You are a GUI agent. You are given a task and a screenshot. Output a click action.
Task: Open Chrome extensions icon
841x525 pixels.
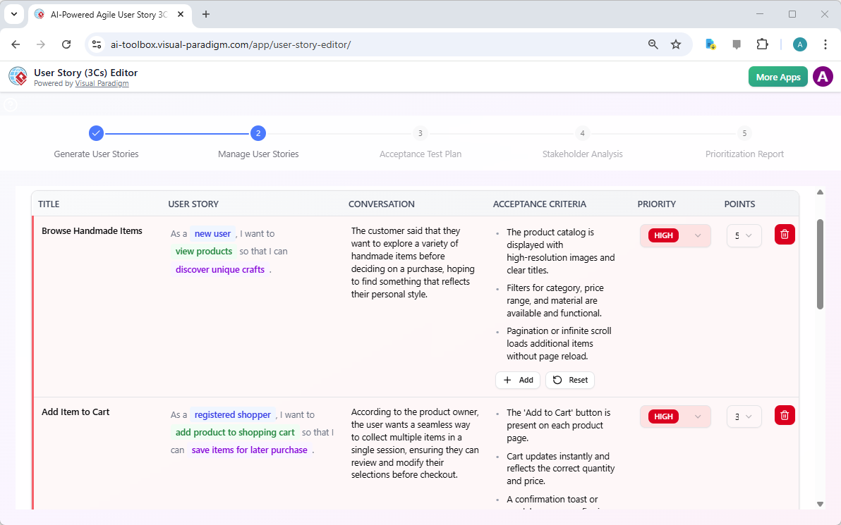coord(763,44)
